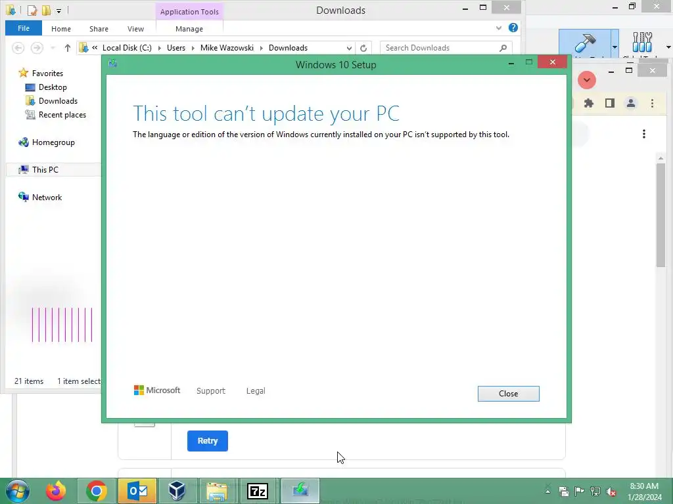Screen dimensions: 673x504
Task: Open the recent locations dropdown arrow
Action: coord(53,47)
